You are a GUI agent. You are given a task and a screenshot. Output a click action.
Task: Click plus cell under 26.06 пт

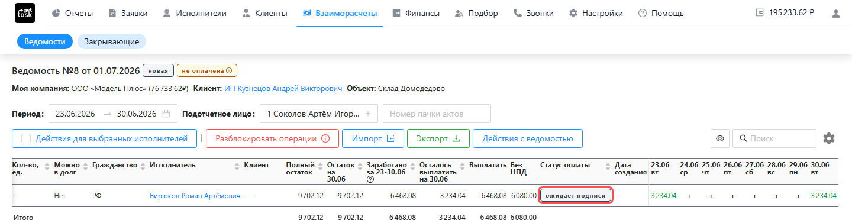pos(732,196)
